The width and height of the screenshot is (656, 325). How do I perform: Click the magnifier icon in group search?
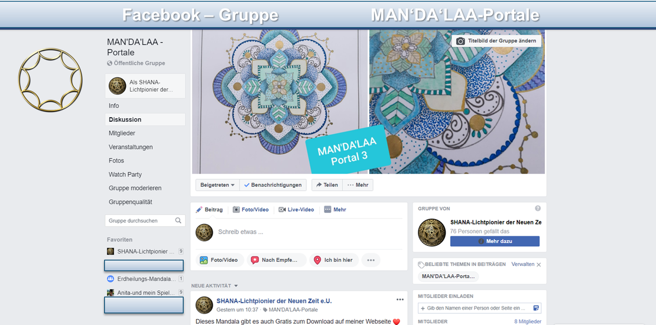coord(178,220)
